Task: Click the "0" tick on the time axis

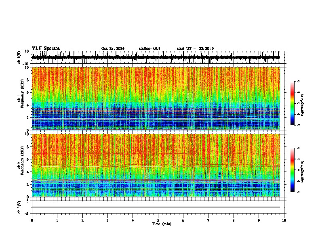Action: tap(32, 220)
